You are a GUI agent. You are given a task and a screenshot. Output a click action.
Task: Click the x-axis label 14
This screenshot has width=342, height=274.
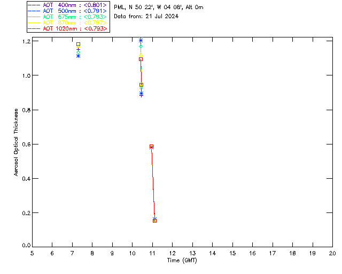click(213, 253)
